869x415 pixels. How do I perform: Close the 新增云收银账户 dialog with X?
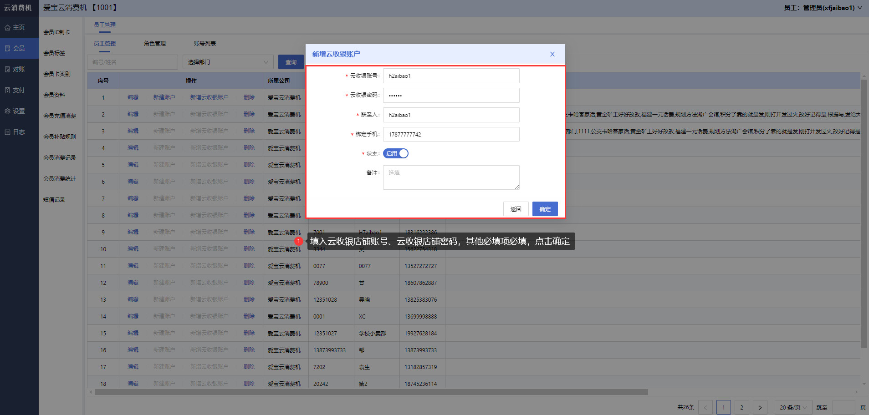click(552, 54)
